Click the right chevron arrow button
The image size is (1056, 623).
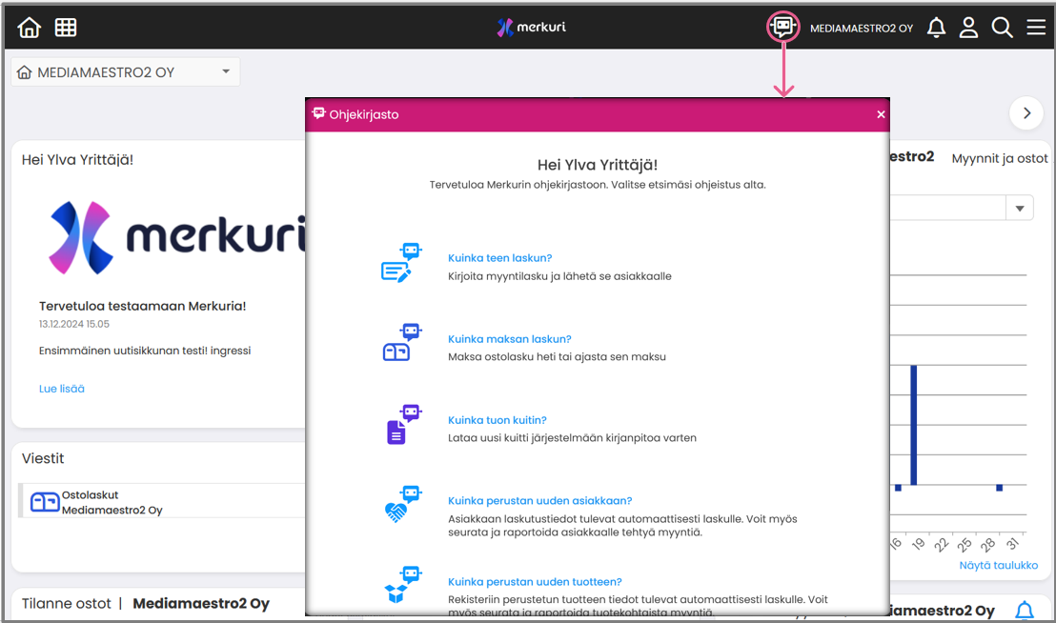[1026, 113]
